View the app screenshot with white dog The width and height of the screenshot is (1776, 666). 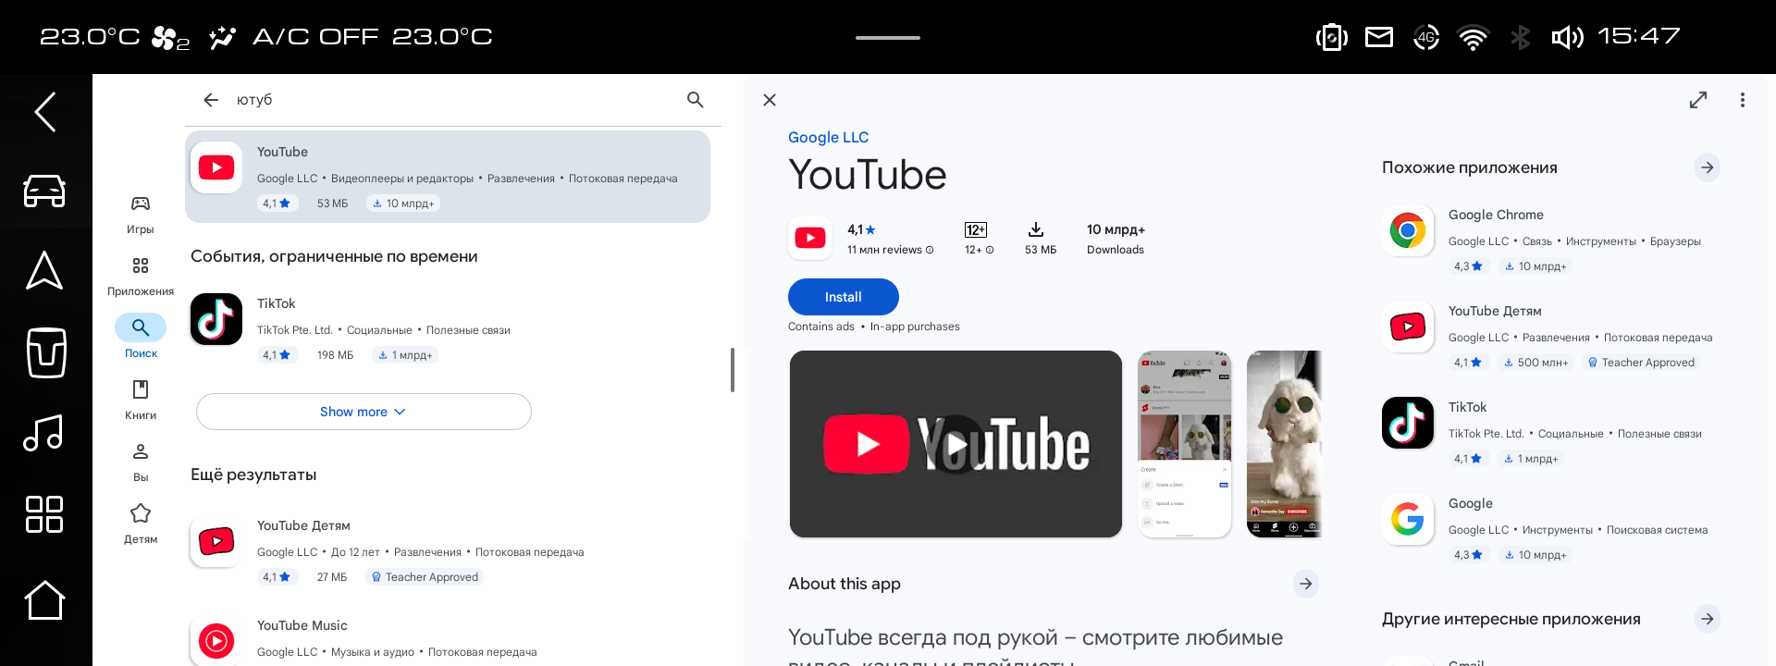[1284, 444]
